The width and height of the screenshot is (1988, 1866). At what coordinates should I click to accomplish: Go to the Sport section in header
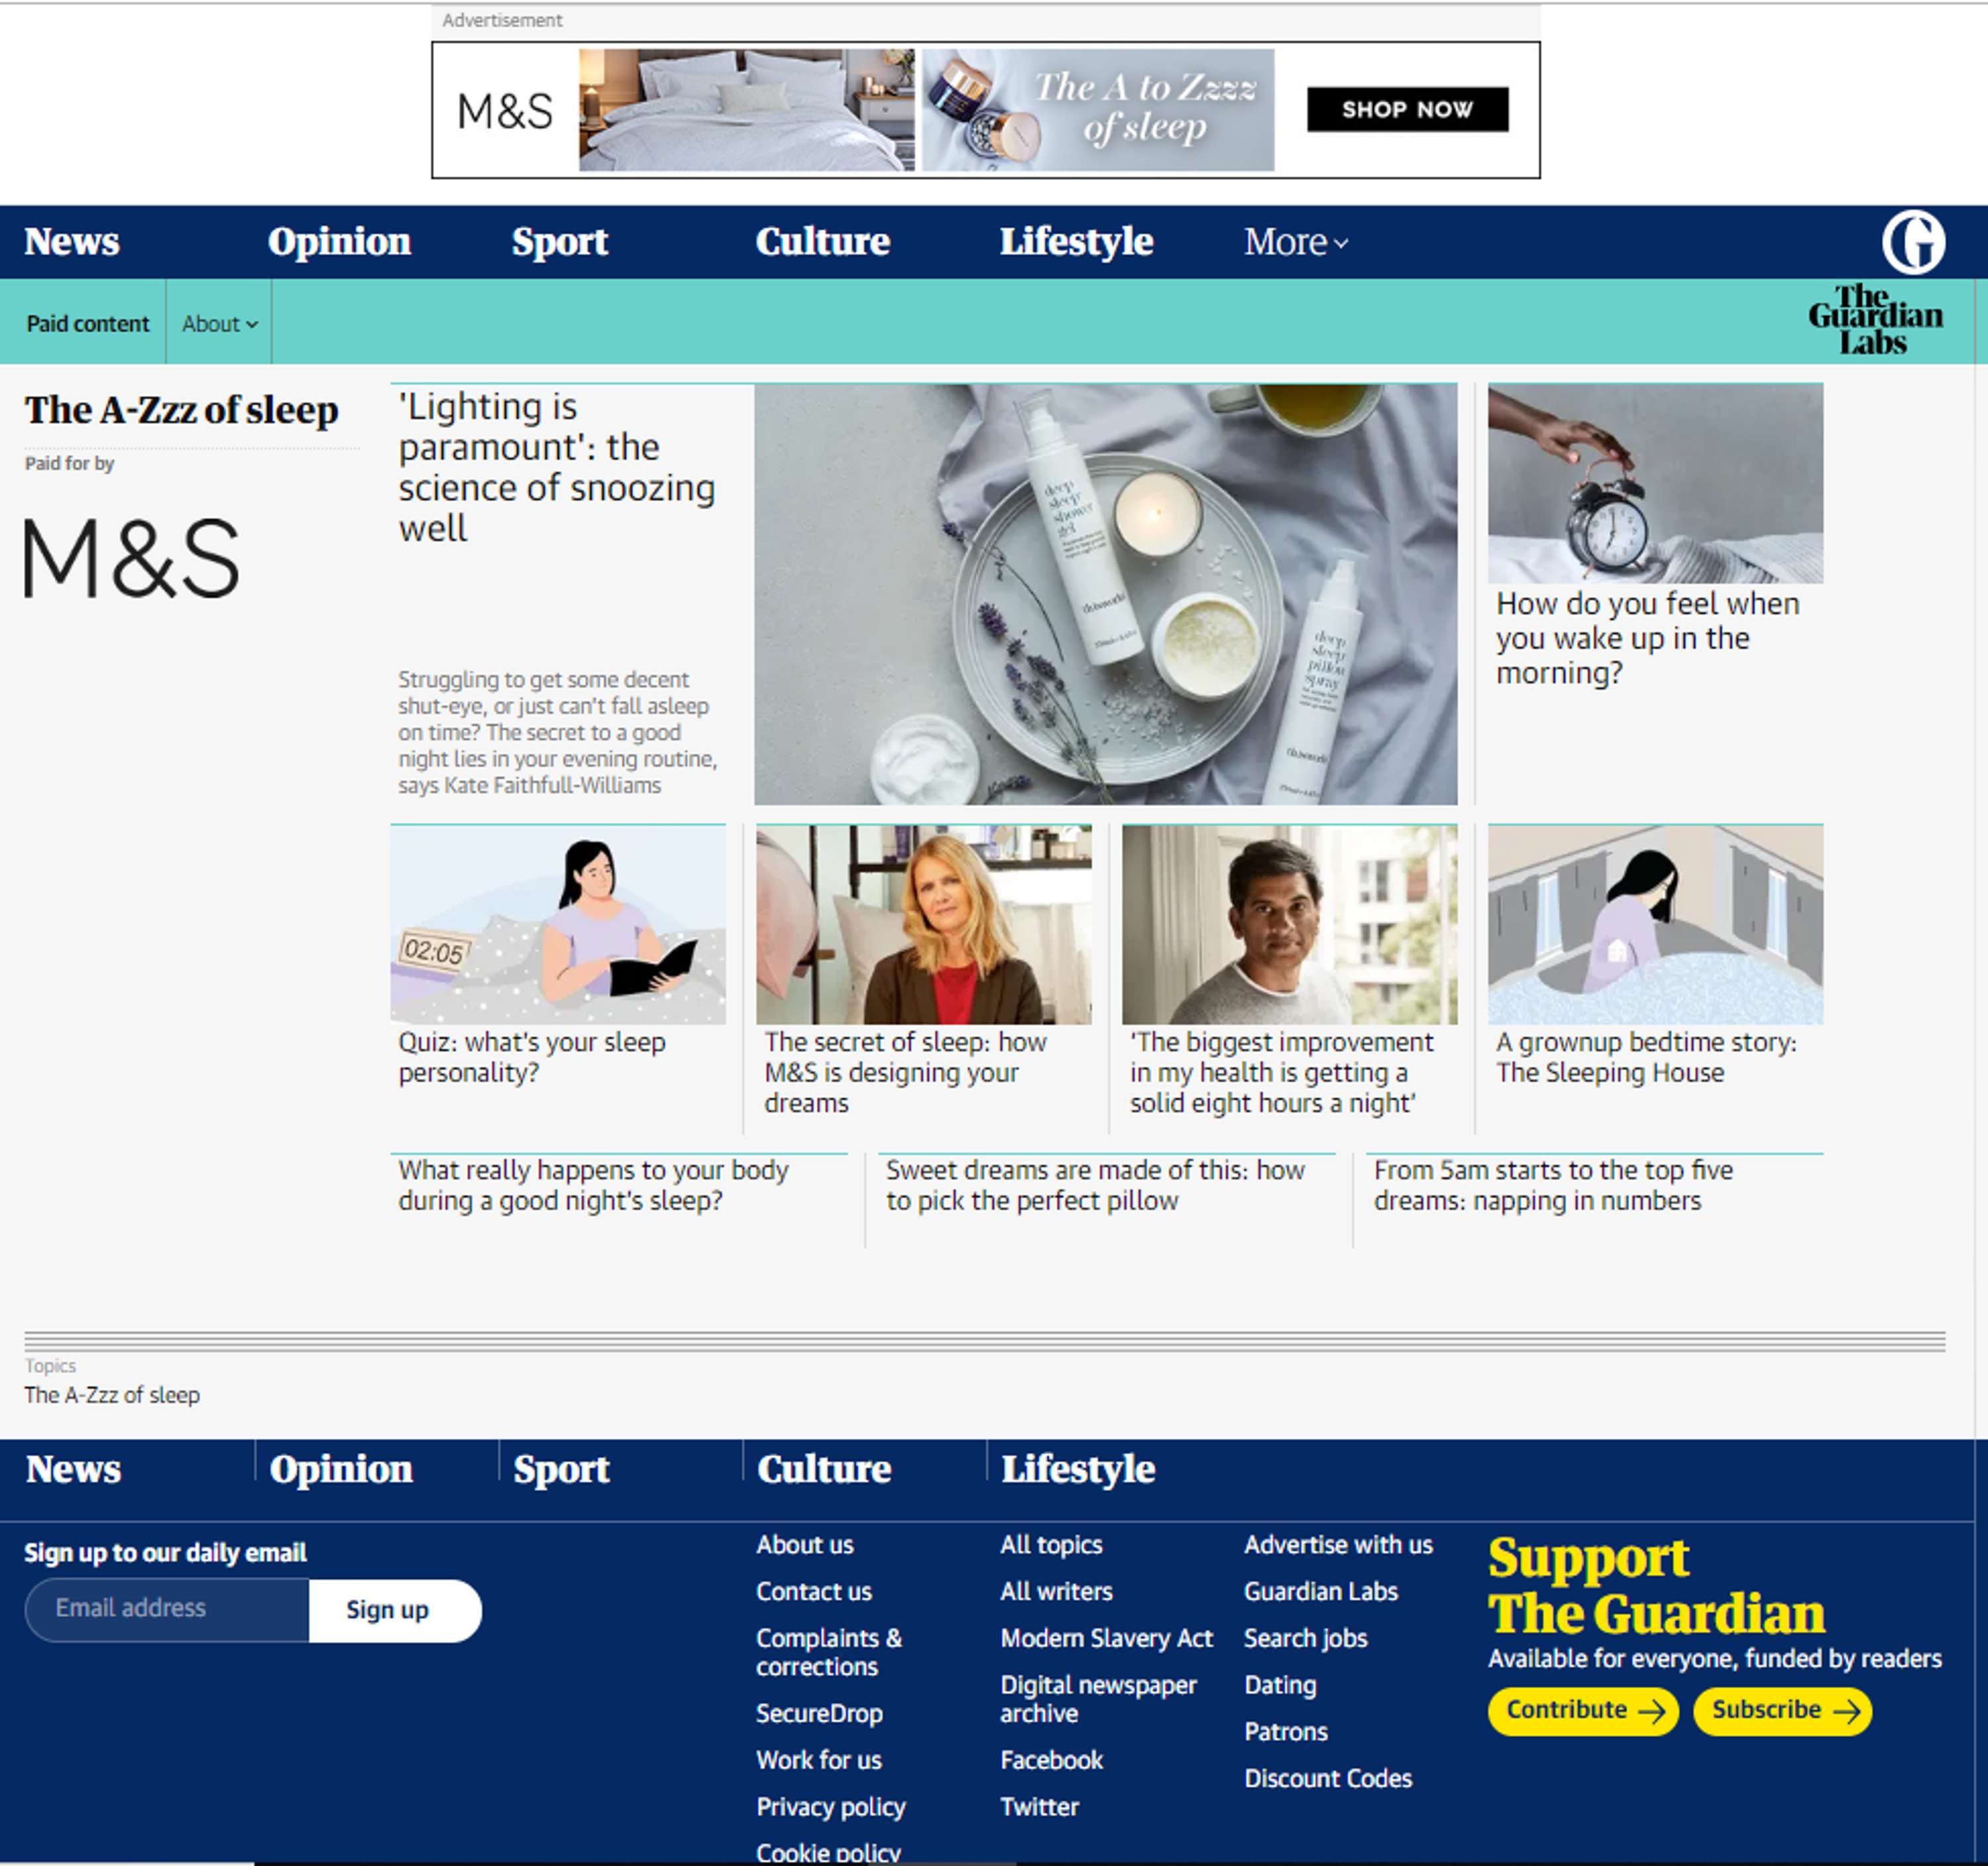pyautogui.click(x=560, y=242)
